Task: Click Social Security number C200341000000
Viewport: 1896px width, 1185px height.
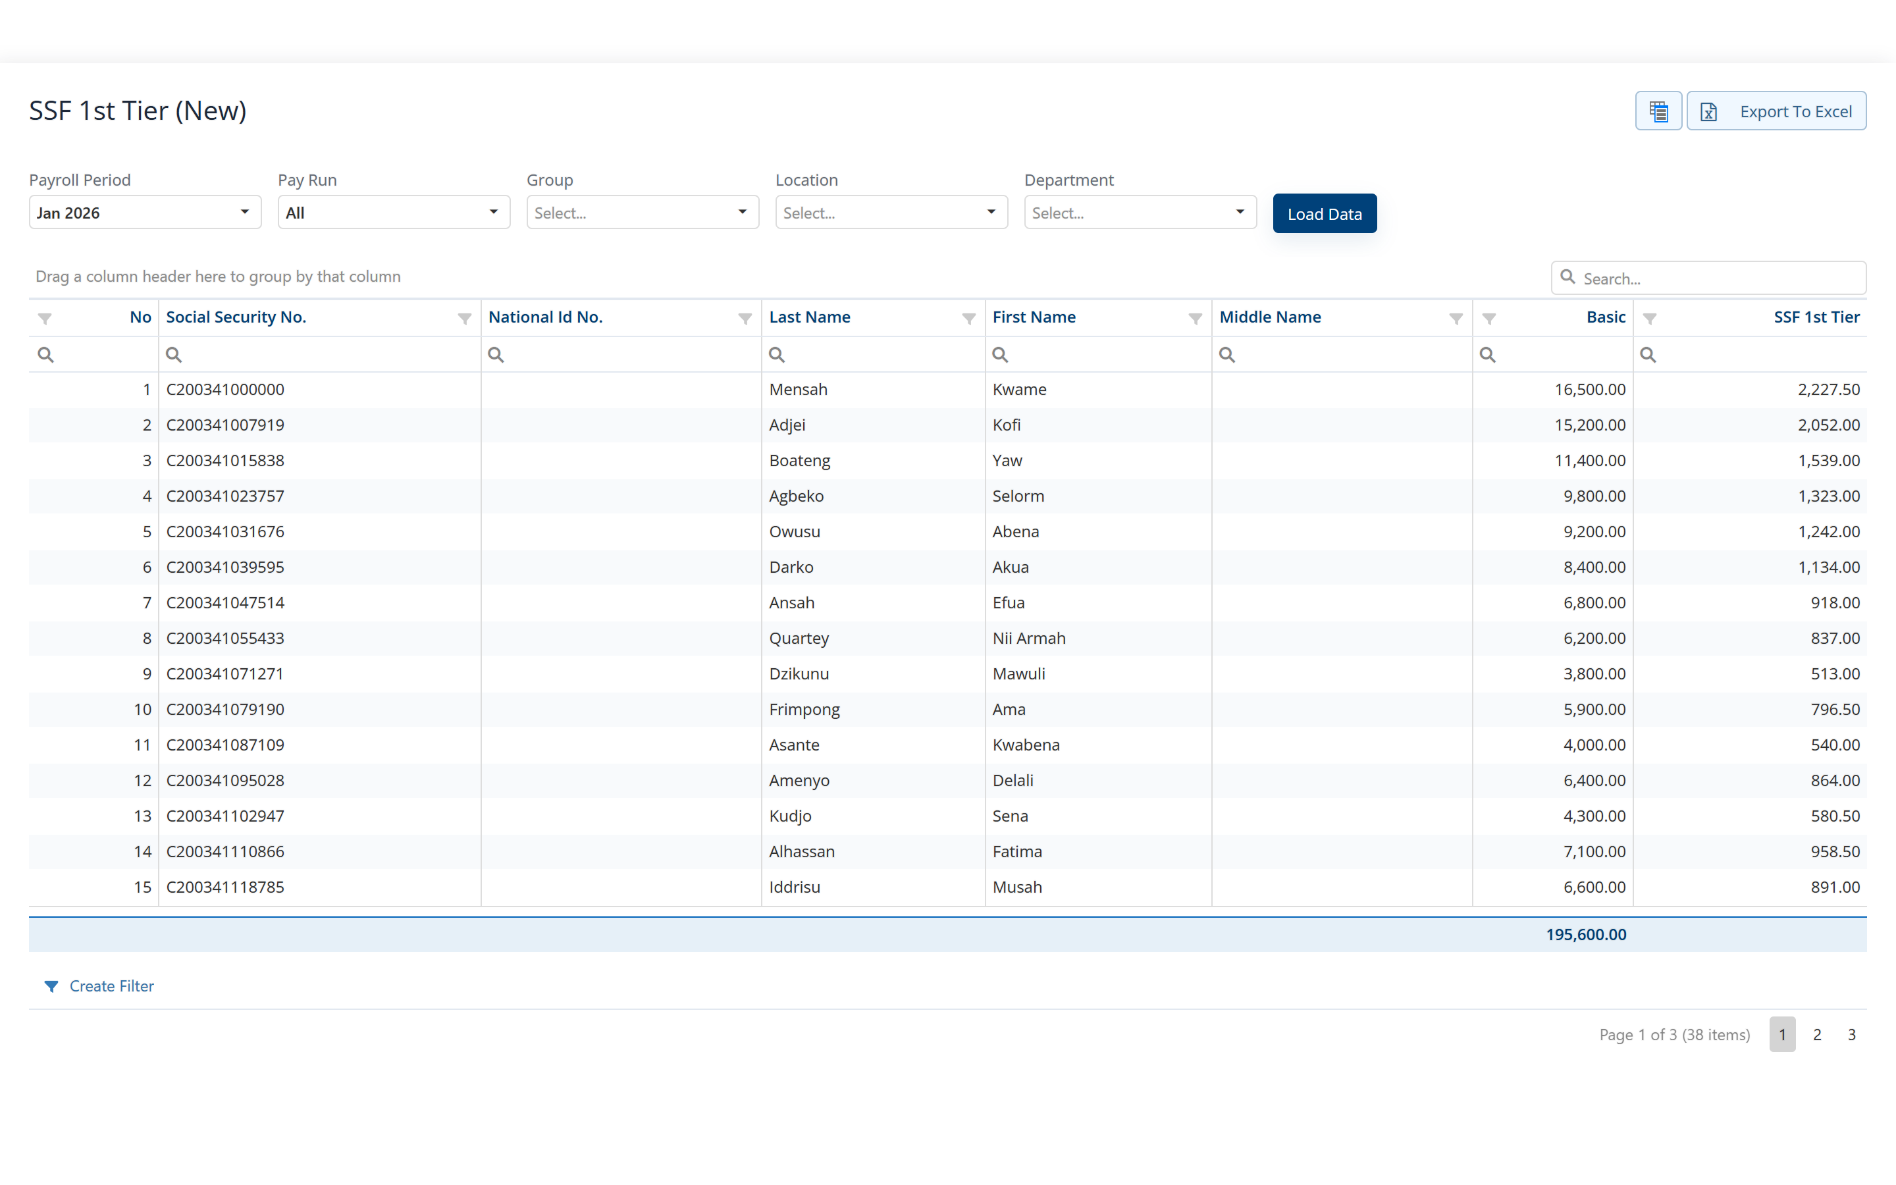Action: (225, 390)
